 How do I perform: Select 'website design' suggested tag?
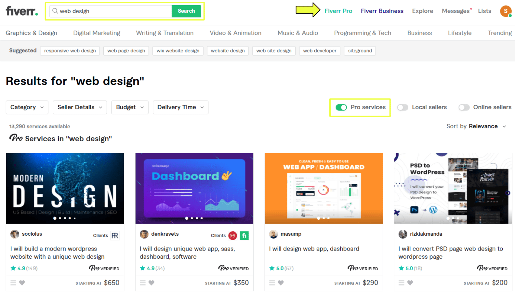[228, 51]
